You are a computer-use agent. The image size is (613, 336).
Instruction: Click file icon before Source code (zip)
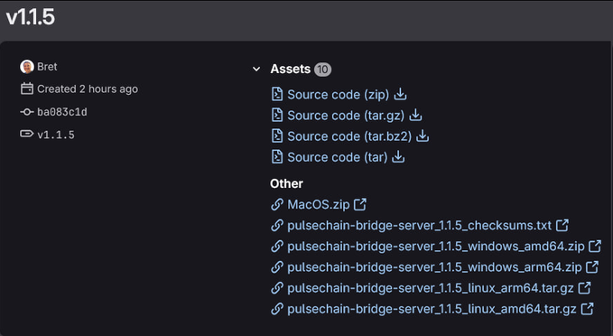[x=277, y=94]
